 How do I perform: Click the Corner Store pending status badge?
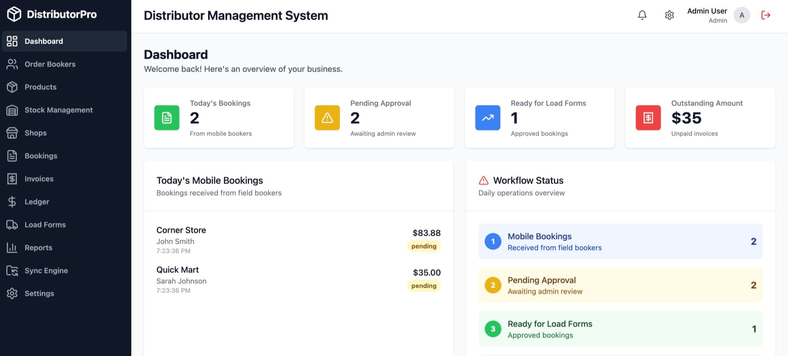pos(424,246)
